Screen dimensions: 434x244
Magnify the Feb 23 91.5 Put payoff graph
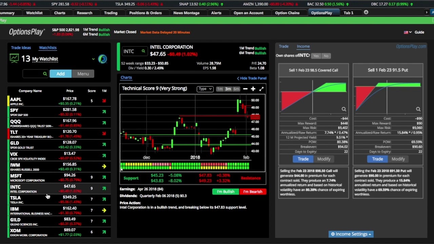418,109
